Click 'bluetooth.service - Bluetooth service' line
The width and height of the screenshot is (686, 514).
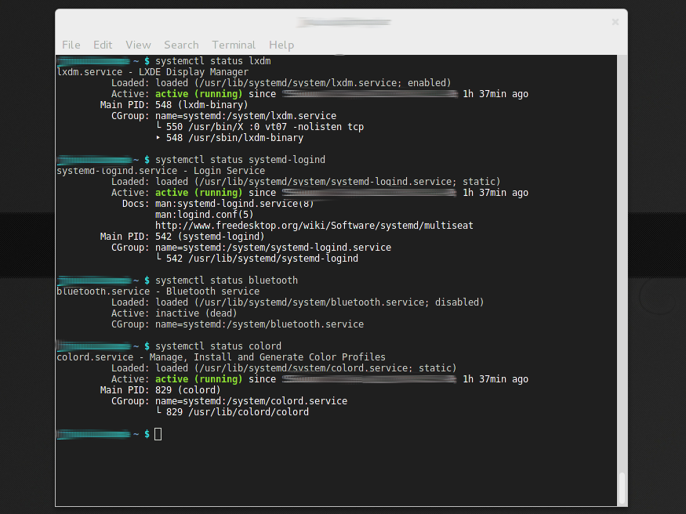tap(158, 291)
